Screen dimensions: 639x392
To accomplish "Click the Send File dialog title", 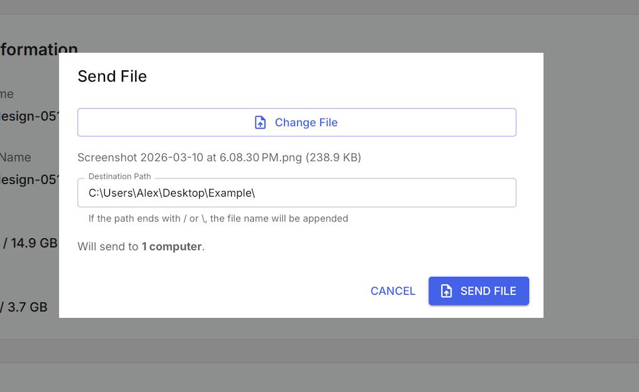I will point(112,76).
